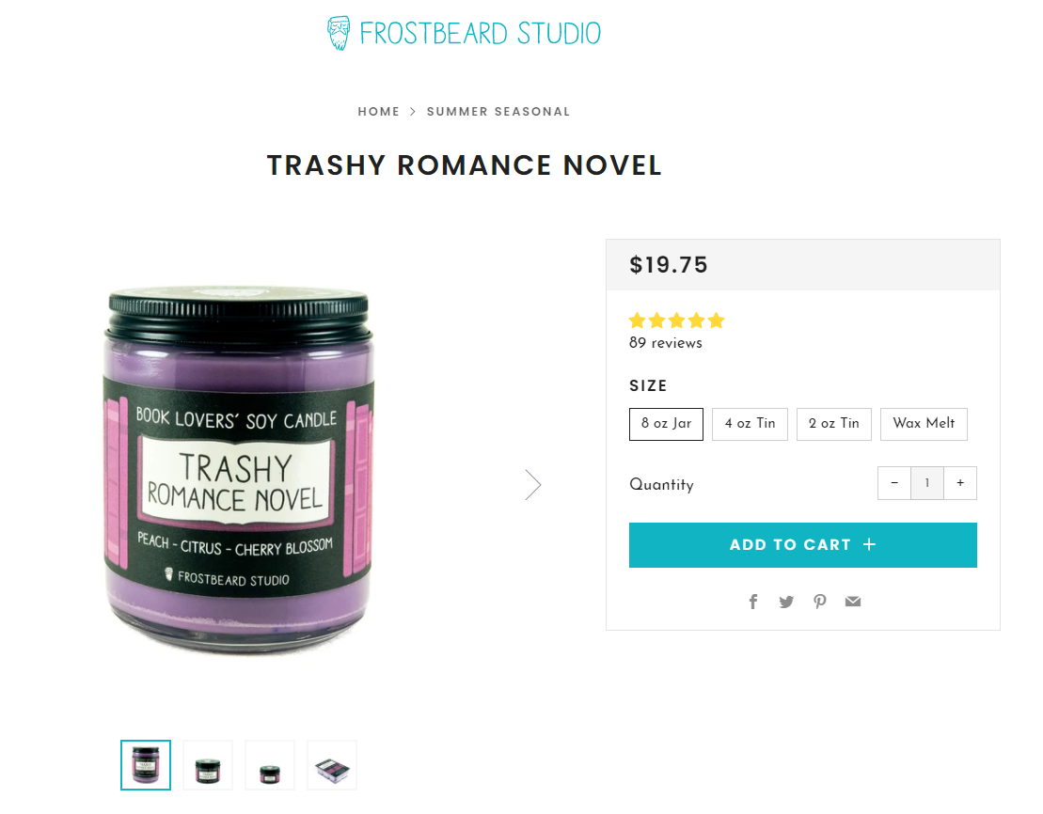The width and height of the screenshot is (1043, 814).
Task: Click the five-star rating icons
Action: point(676,321)
